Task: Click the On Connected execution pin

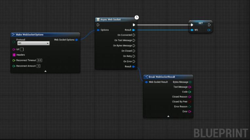Action: coord(134,35)
